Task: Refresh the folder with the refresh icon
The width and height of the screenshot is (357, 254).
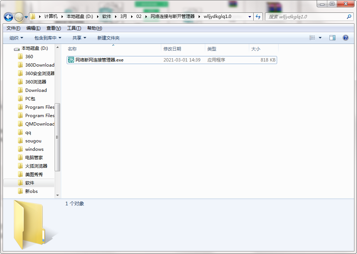Action: pos(258,16)
